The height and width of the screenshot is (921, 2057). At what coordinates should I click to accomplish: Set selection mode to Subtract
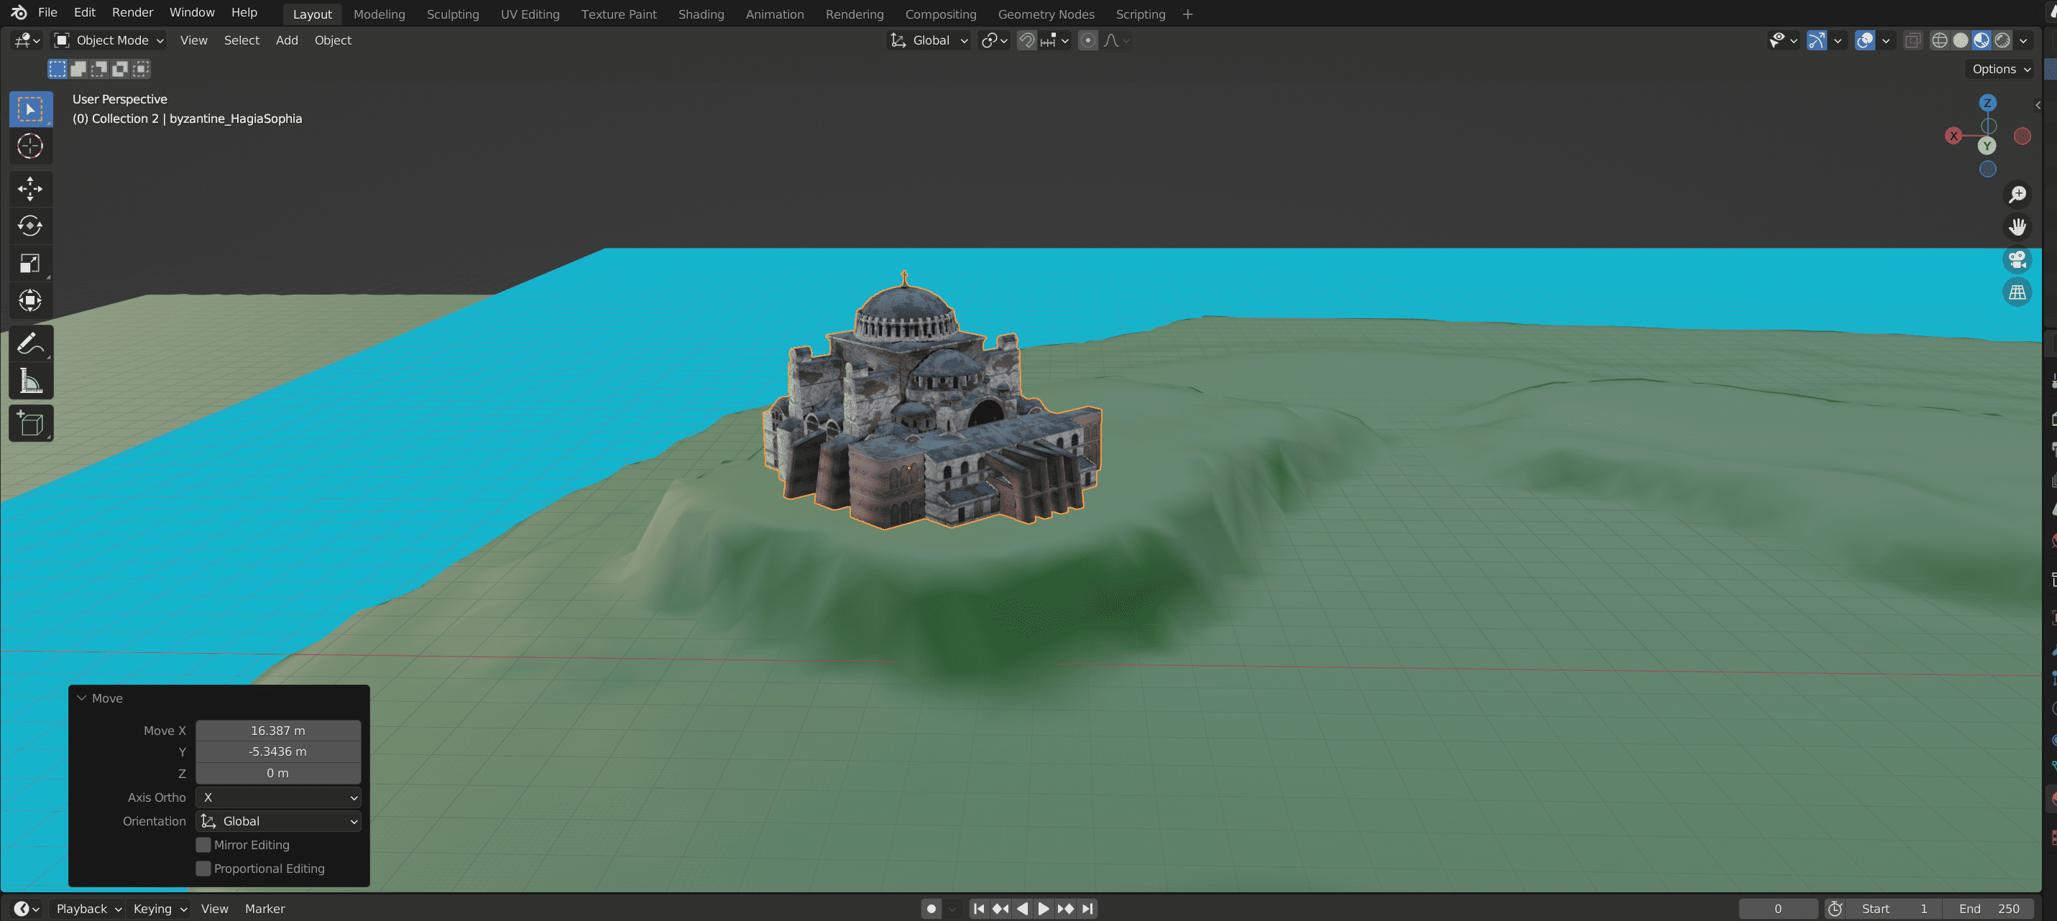click(x=99, y=70)
